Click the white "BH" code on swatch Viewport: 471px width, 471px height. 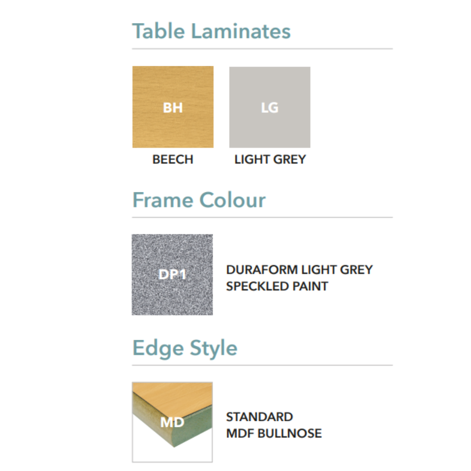click(173, 108)
